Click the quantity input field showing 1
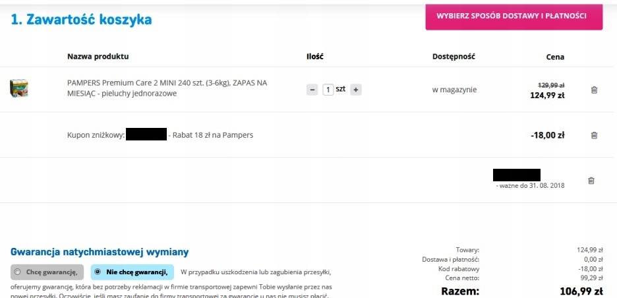The width and height of the screenshot is (617, 298). click(x=328, y=90)
